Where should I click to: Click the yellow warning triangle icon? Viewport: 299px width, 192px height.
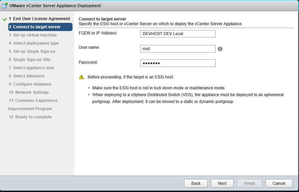[81, 77]
